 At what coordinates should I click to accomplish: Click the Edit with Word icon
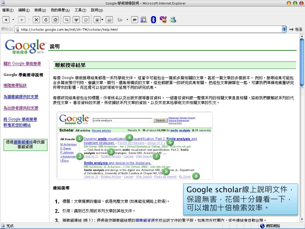(x=120, y=20)
